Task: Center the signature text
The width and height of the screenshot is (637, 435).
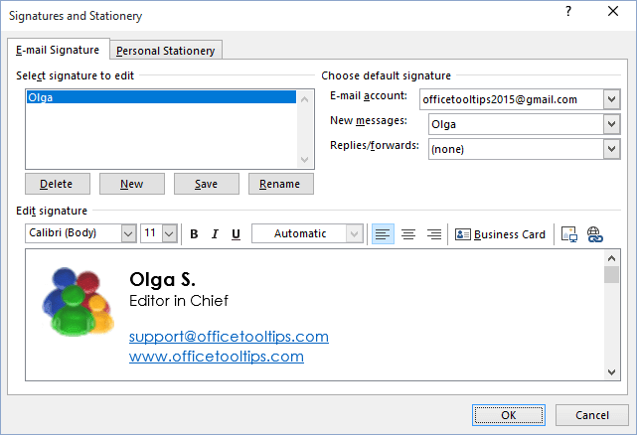Action: pyautogui.click(x=407, y=234)
